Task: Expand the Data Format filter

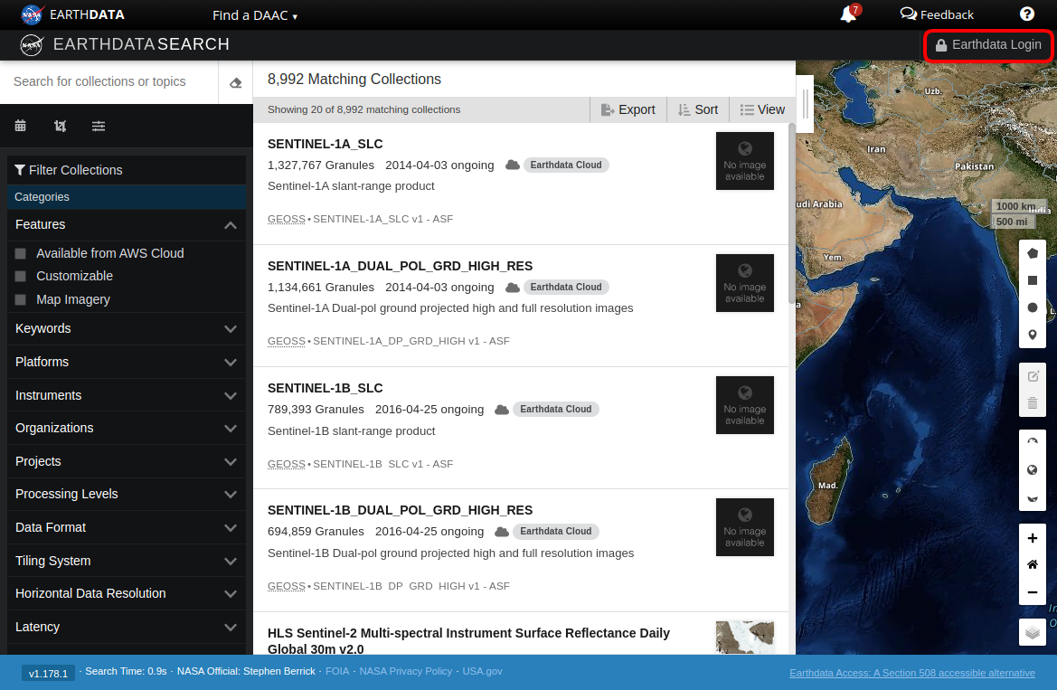Action: [127, 527]
